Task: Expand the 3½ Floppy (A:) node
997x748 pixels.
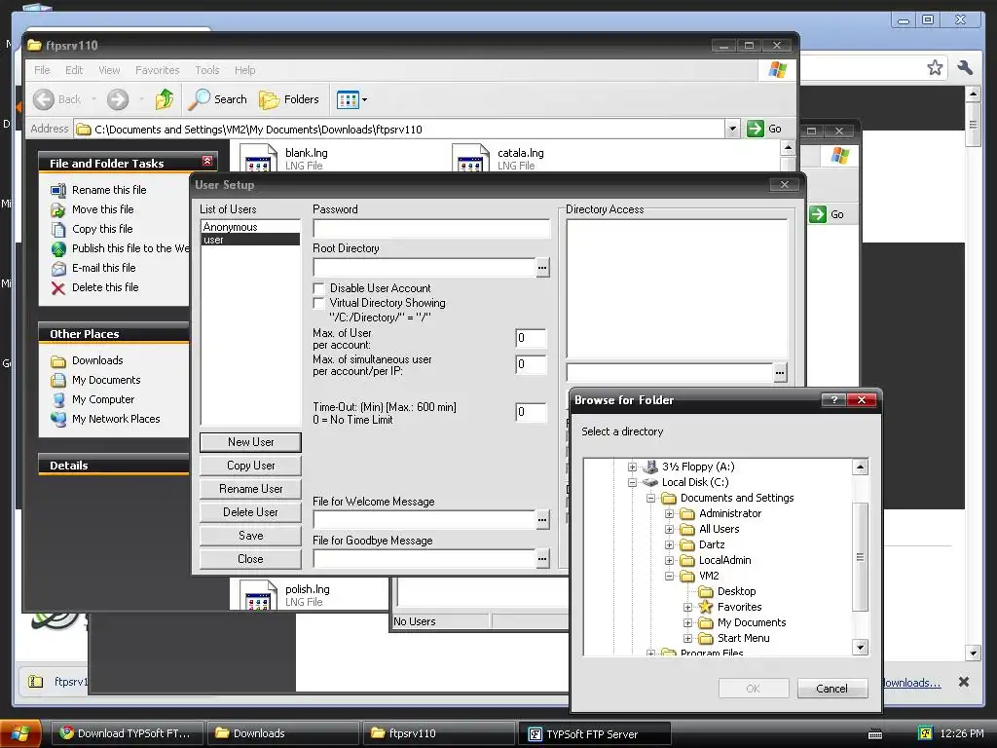Action: (632, 467)
